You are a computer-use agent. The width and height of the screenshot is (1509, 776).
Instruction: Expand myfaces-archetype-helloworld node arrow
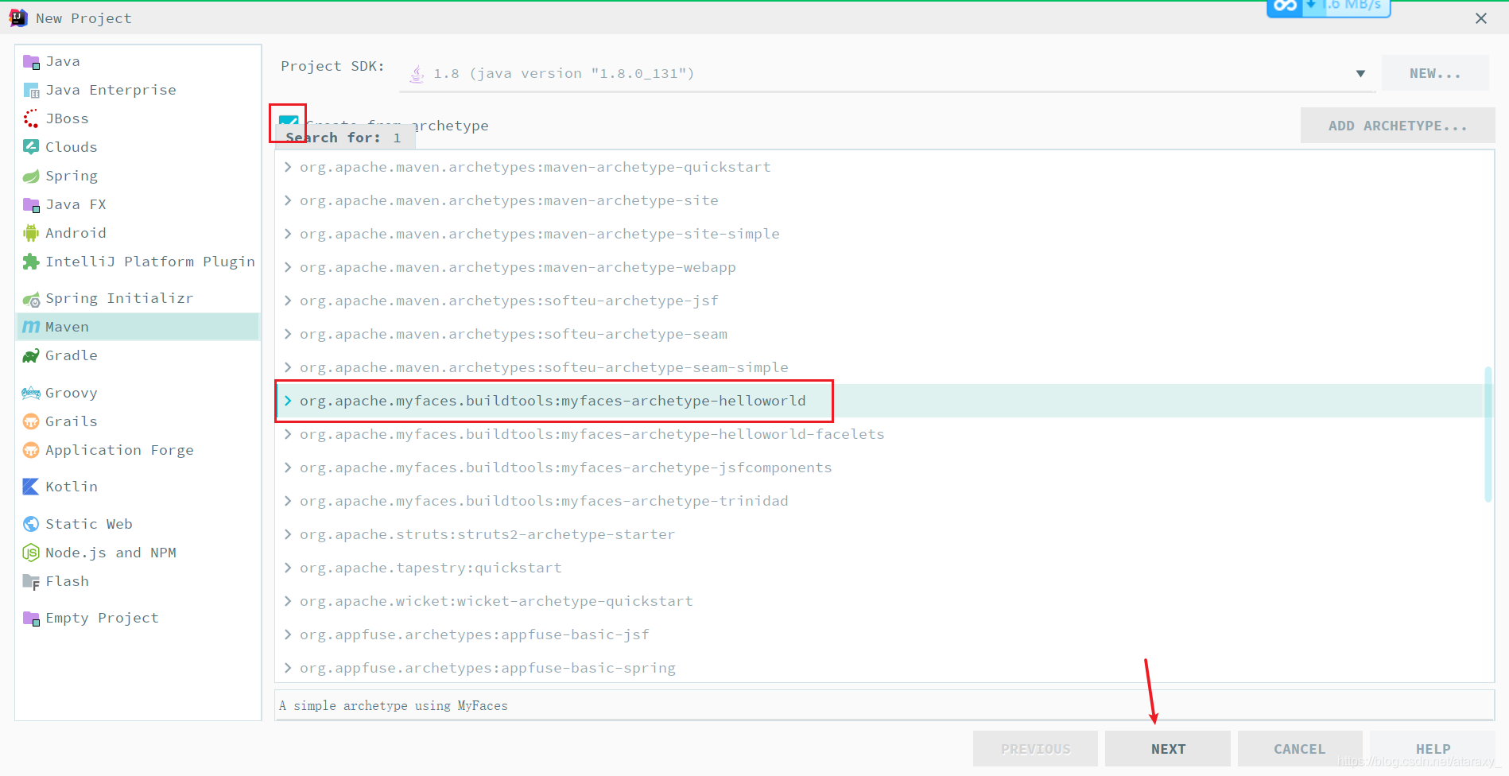point(288,401)
